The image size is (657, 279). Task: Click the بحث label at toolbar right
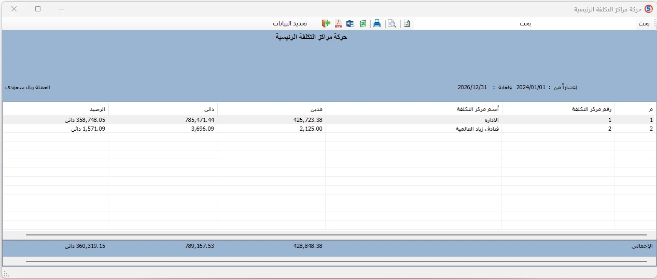(644, 23)
